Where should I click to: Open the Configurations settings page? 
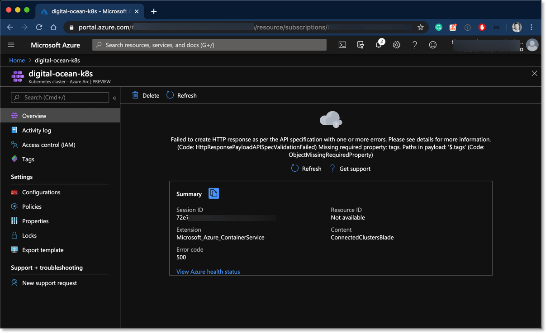pos(41,192)
